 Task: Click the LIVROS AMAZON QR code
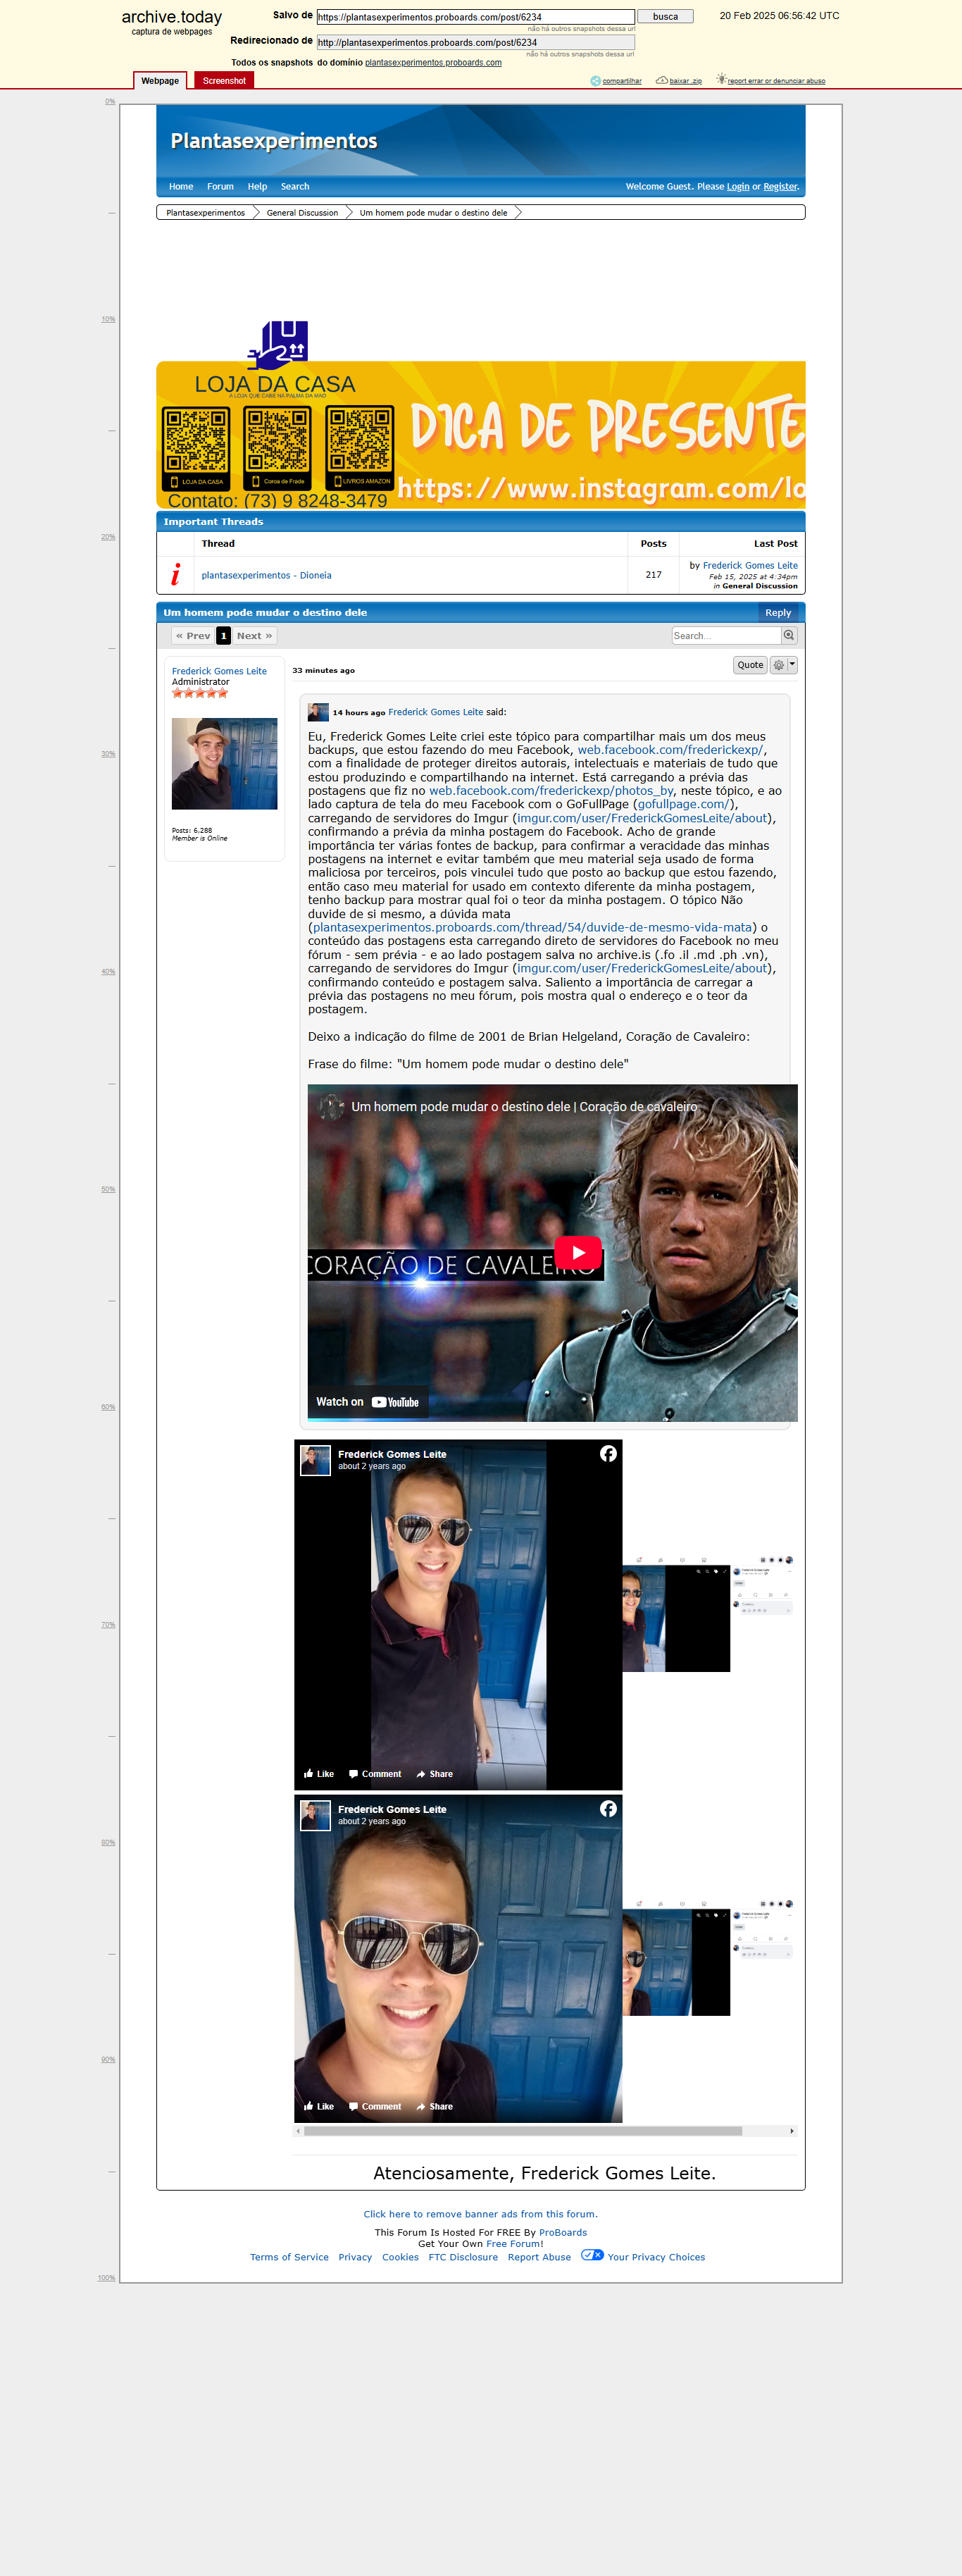[360, 448]
